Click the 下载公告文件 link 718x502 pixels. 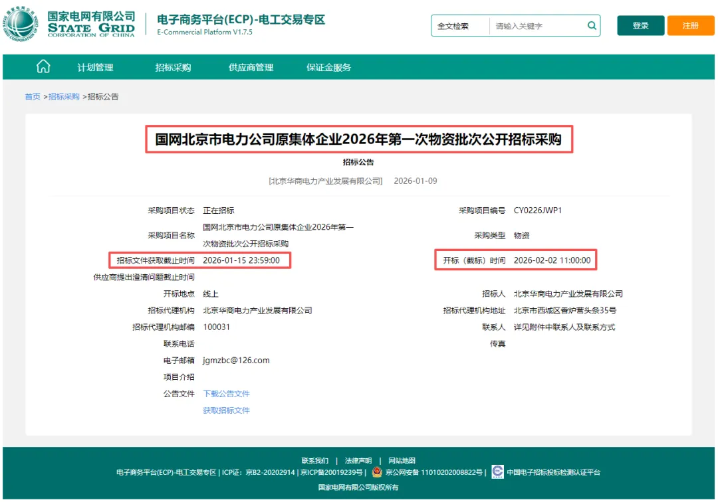pos(226,394)
